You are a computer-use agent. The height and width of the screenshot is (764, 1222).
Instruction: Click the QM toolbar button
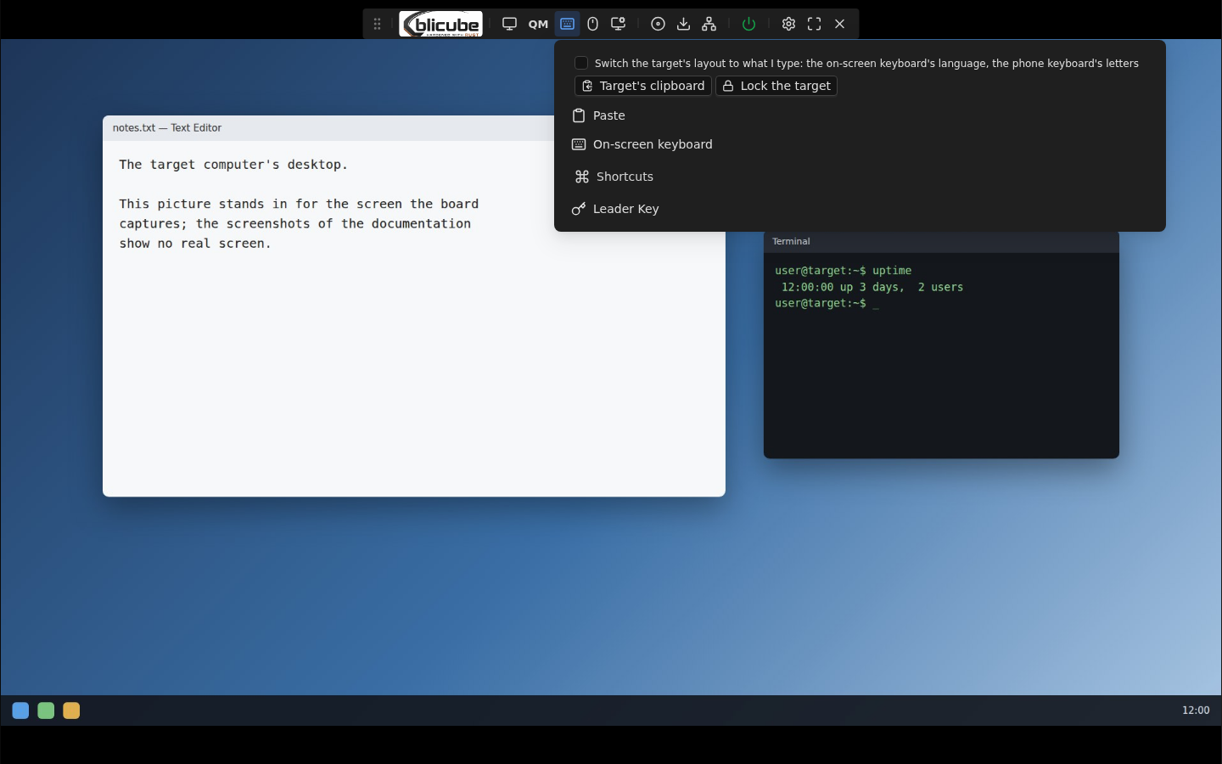pyautogui.click(x=538, y=24)
